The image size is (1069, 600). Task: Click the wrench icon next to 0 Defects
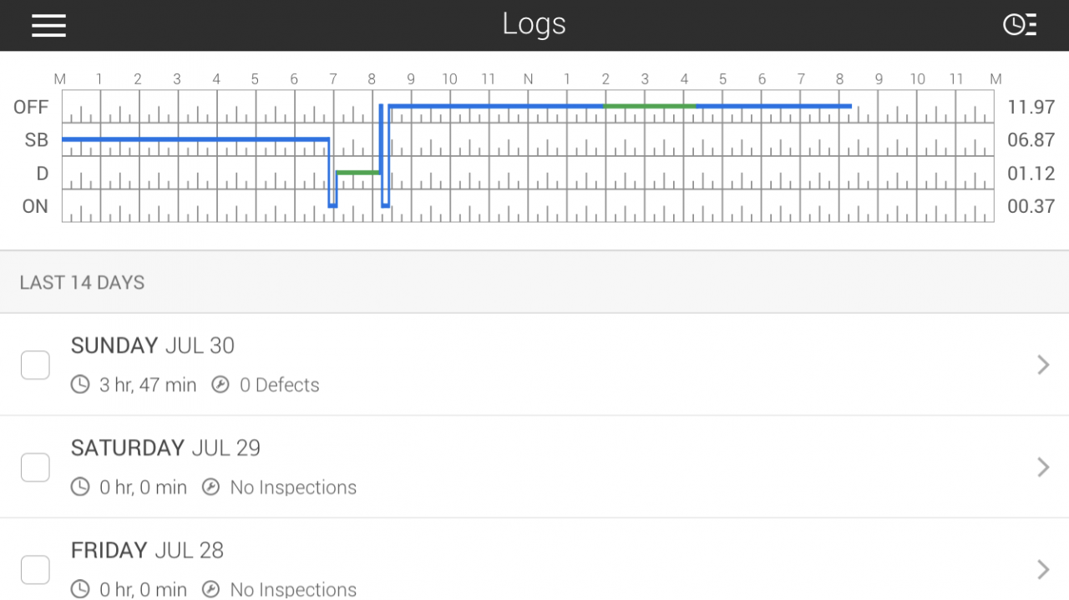[220, 385]
